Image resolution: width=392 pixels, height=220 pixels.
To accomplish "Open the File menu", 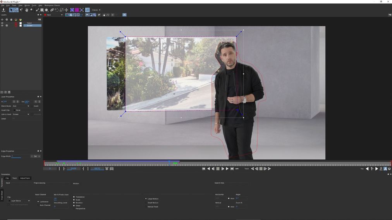I will 3,5.
